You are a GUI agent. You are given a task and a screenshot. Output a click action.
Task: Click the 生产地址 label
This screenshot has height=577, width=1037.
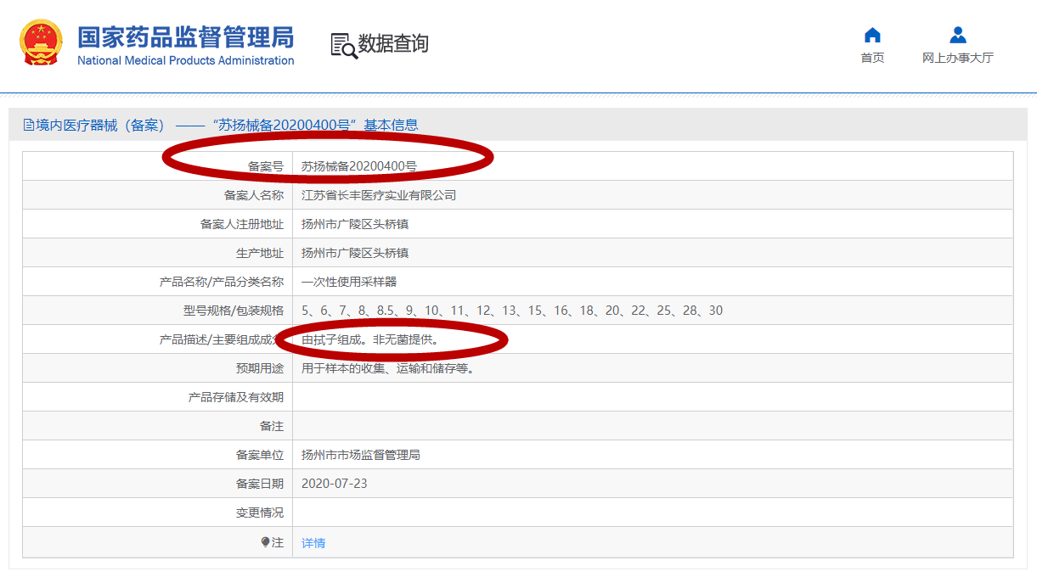click(260, 253)
